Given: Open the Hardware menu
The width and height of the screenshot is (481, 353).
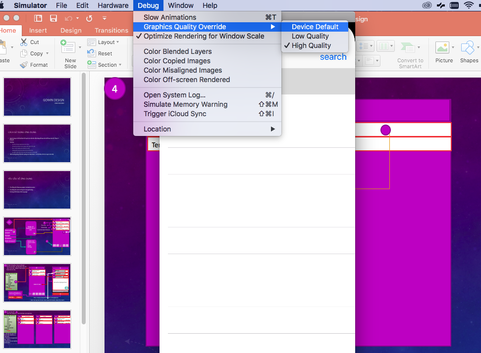Looking at the screenshot, I should click(x=113, y=5).
